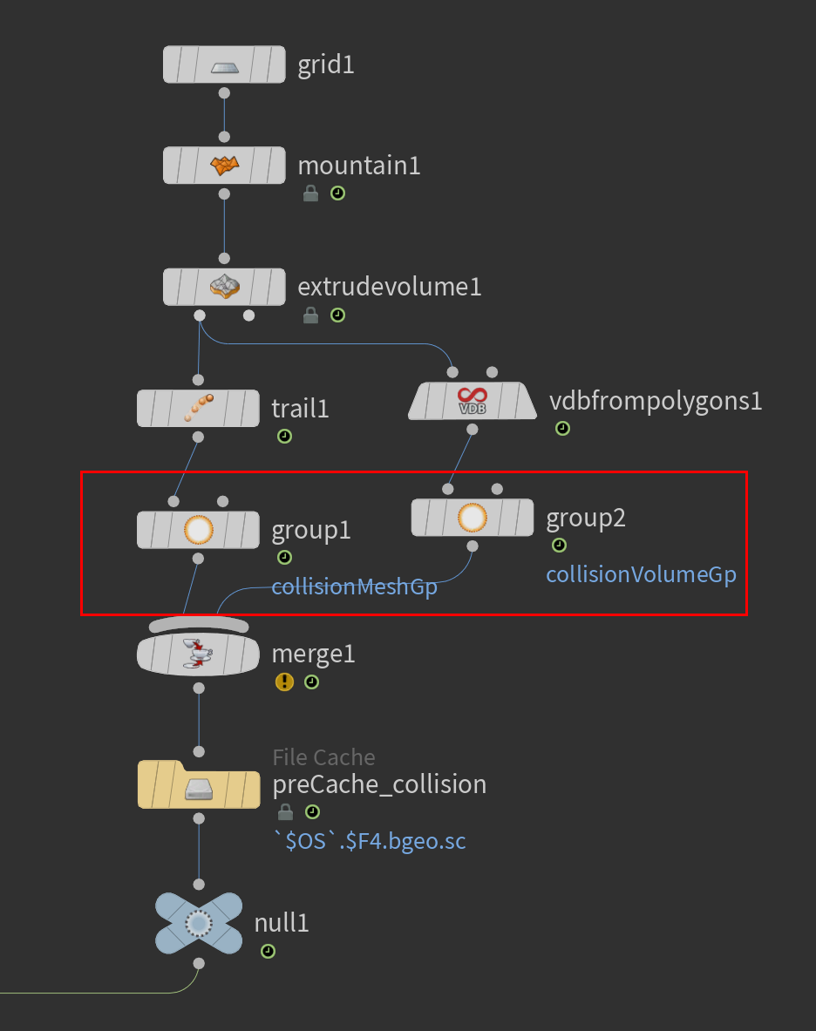
Task: Select the preCache_collision file cache node
Action: (x=199, y=784)
